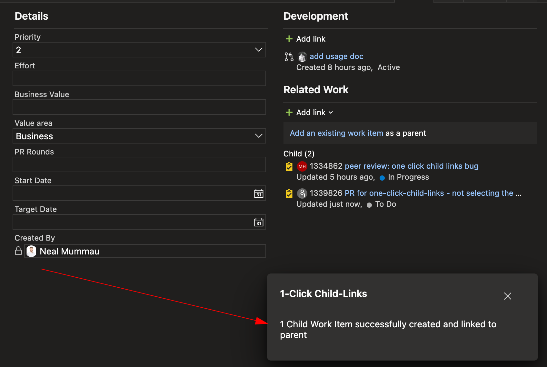Open the Value area dropdown
547x367 pixels.
pyautogui.click(x=258, y=136)
